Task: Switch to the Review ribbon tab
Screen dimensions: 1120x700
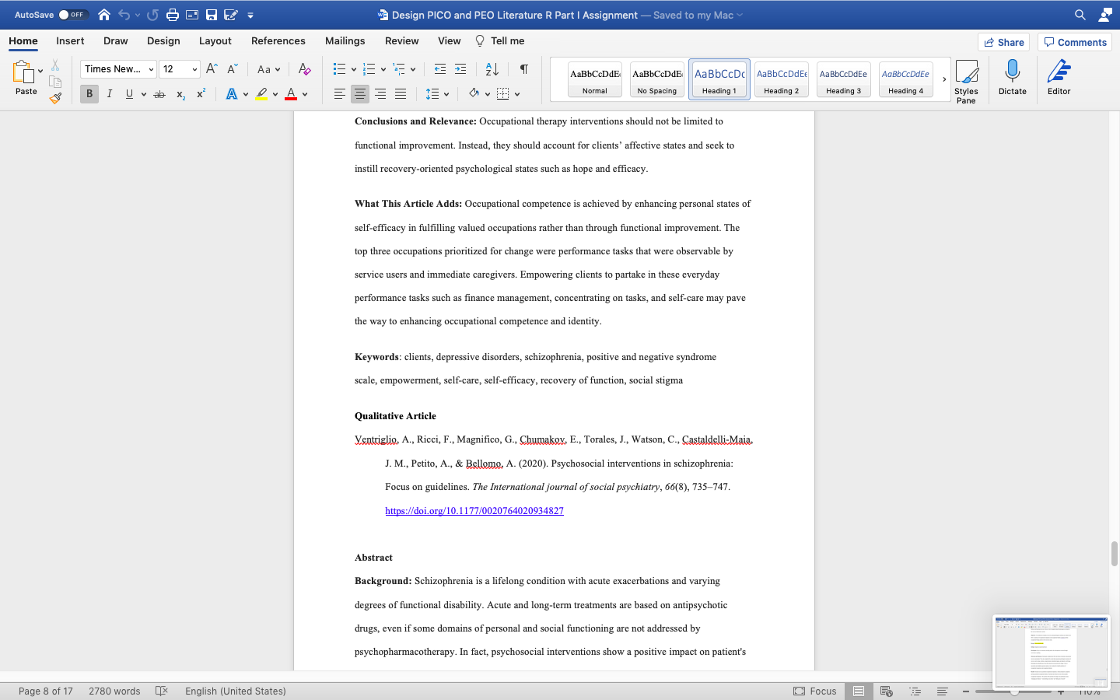Action: click(x=402, y=40)
